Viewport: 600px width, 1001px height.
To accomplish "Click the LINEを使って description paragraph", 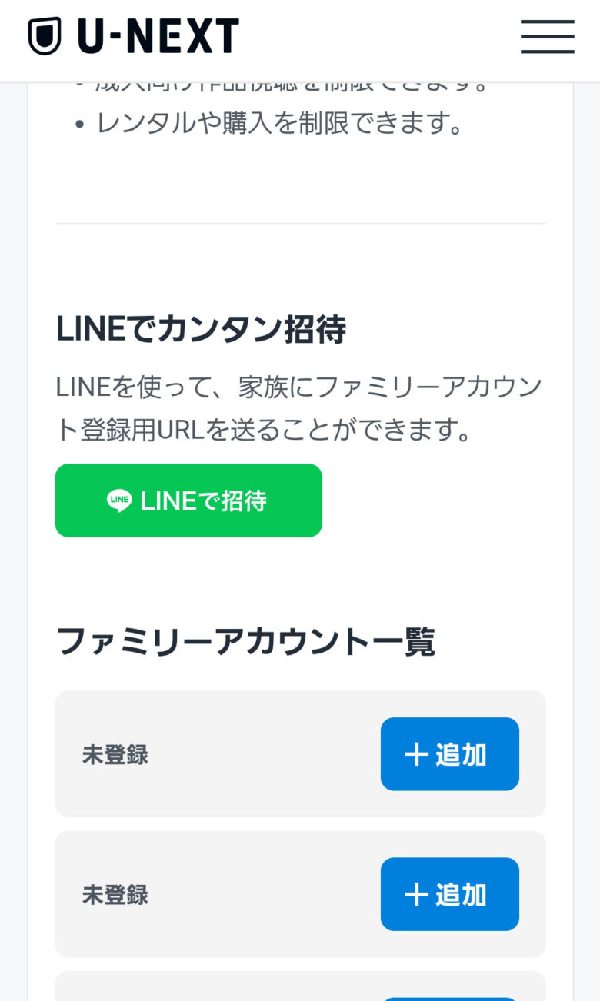I will point(300,408).
